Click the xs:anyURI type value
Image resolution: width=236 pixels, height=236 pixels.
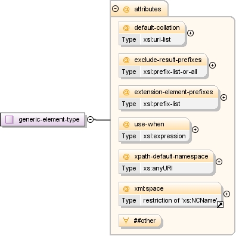coord(158,168)
